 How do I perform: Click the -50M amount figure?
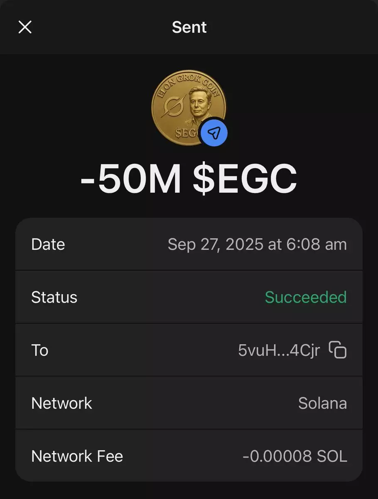(130, 179)
